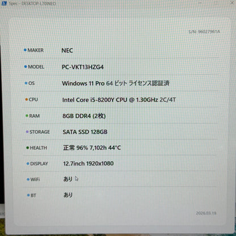Select the CPU label
The height and width of the screenshot is (236, 236).
click(33, 99)
